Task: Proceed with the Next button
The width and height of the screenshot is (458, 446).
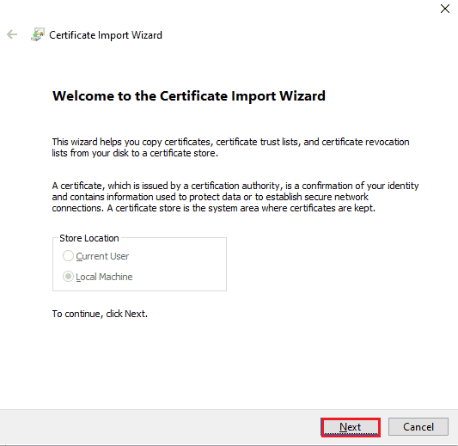Action: click(351, 427)
